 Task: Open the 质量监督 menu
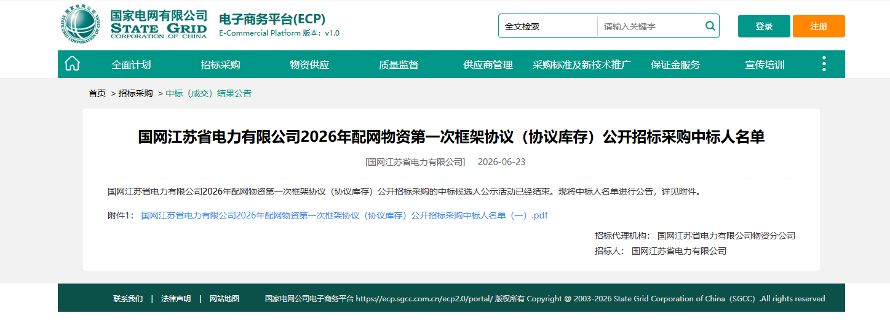[399, 64]
